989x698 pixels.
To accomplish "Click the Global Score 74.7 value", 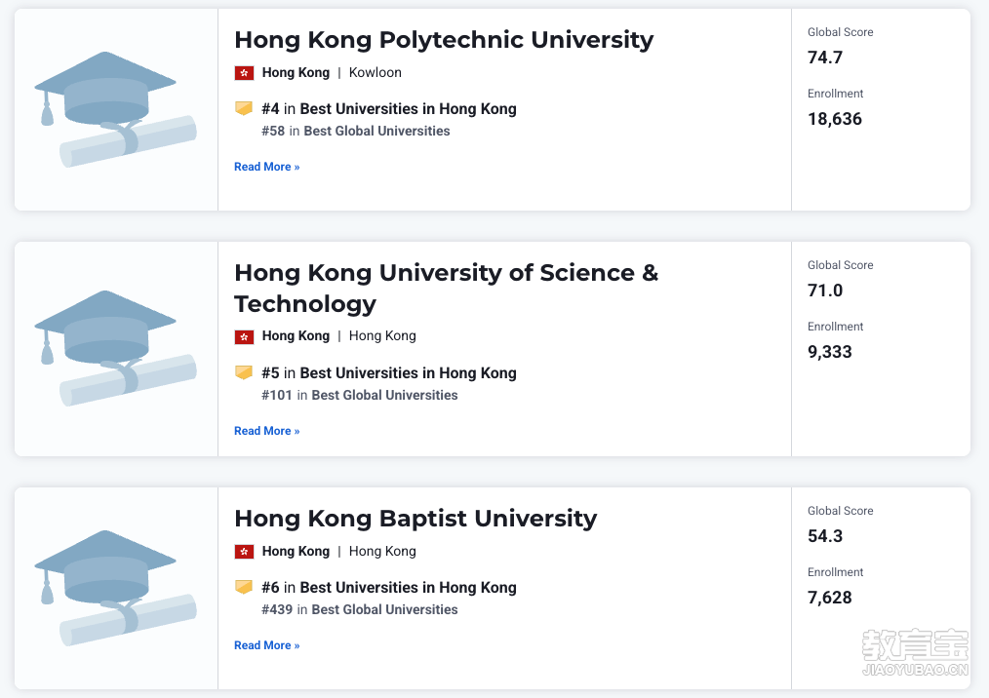I will [x=825, y=58].
